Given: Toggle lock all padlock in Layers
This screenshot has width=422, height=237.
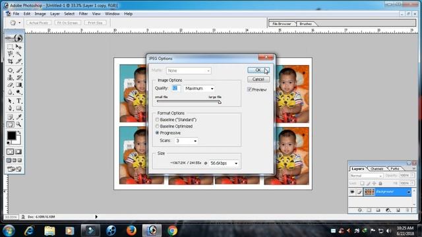Looking at the screenshot, I should coord(380,183).
